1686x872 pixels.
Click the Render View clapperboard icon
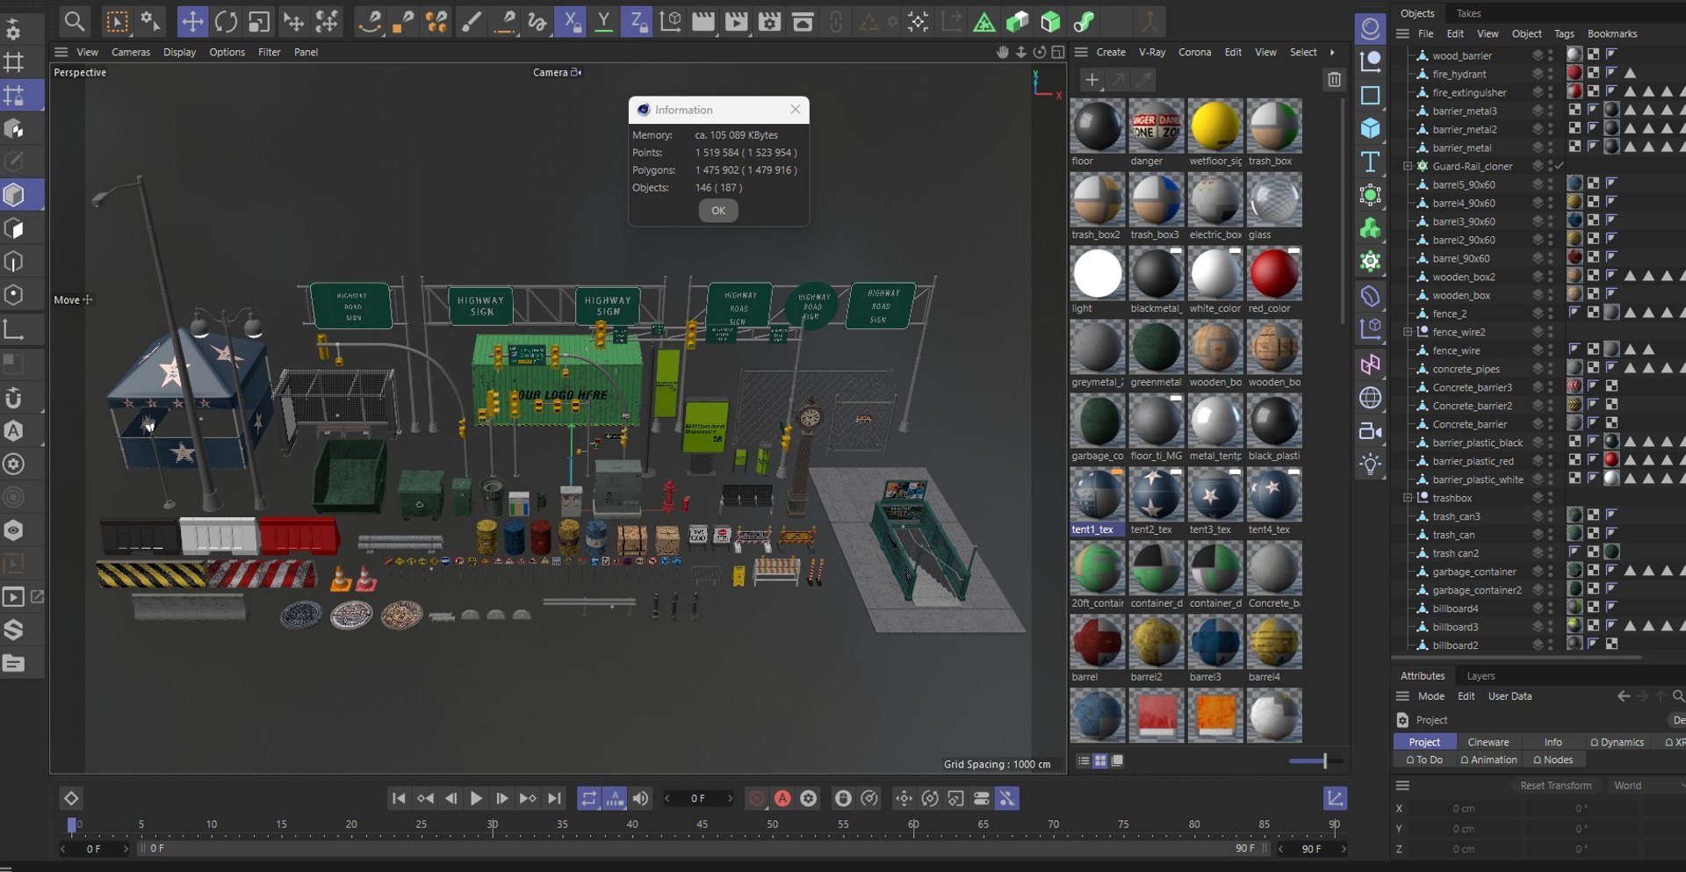click(703, 21)
